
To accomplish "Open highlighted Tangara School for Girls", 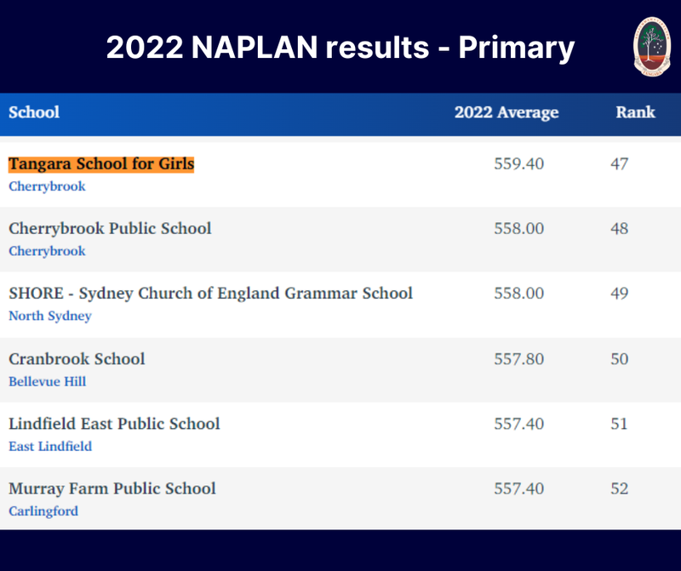I will pos(101,163).
